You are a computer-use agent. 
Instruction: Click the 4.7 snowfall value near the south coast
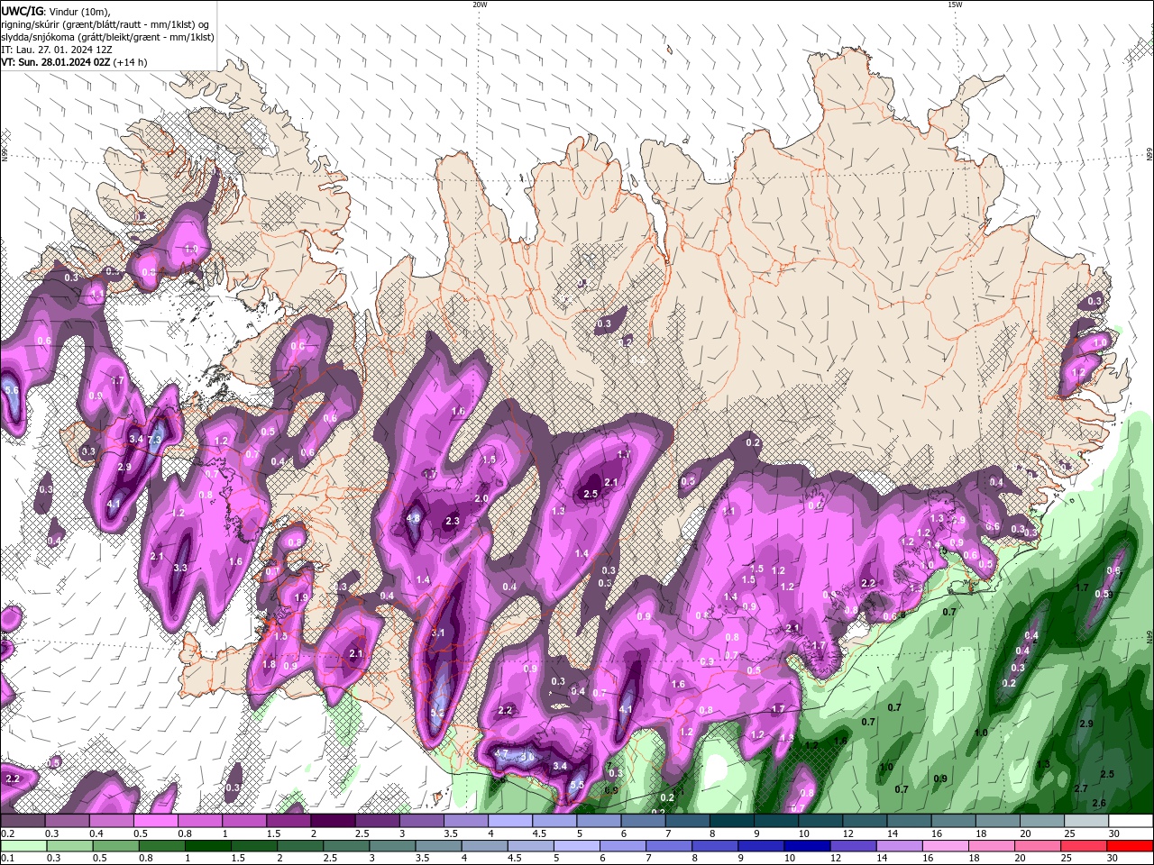tap(501, 753)
